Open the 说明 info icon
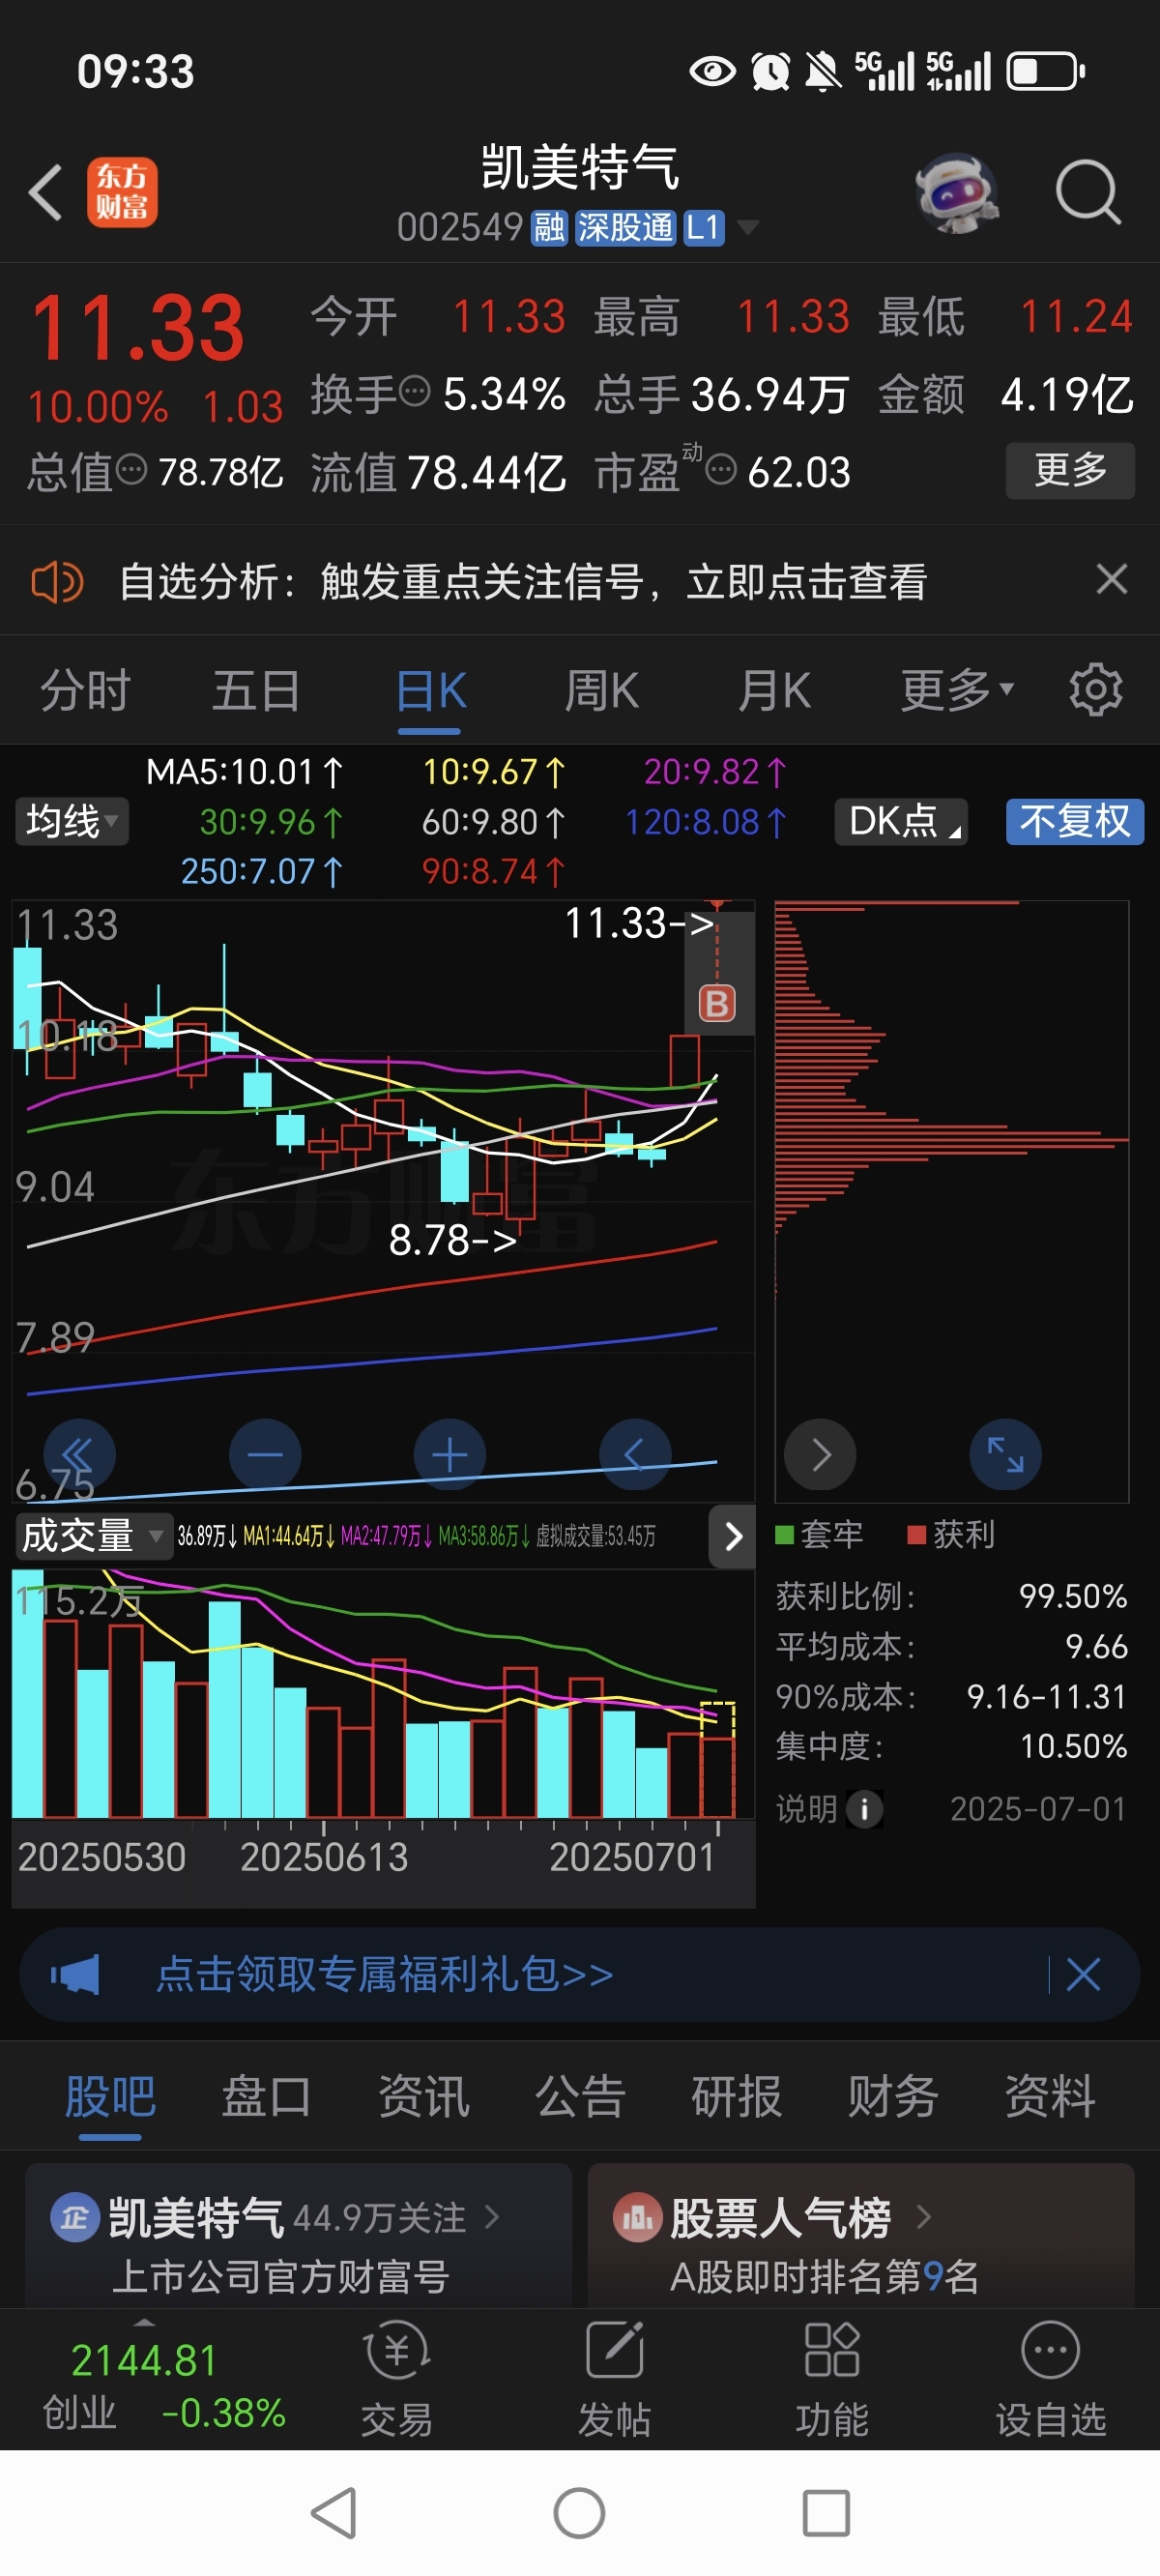The image size is (1160, 2576). click(x=864, y=1808)
